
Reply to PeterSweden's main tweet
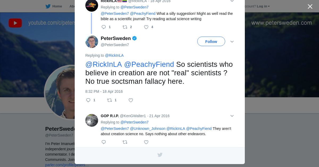coord(88,100)
